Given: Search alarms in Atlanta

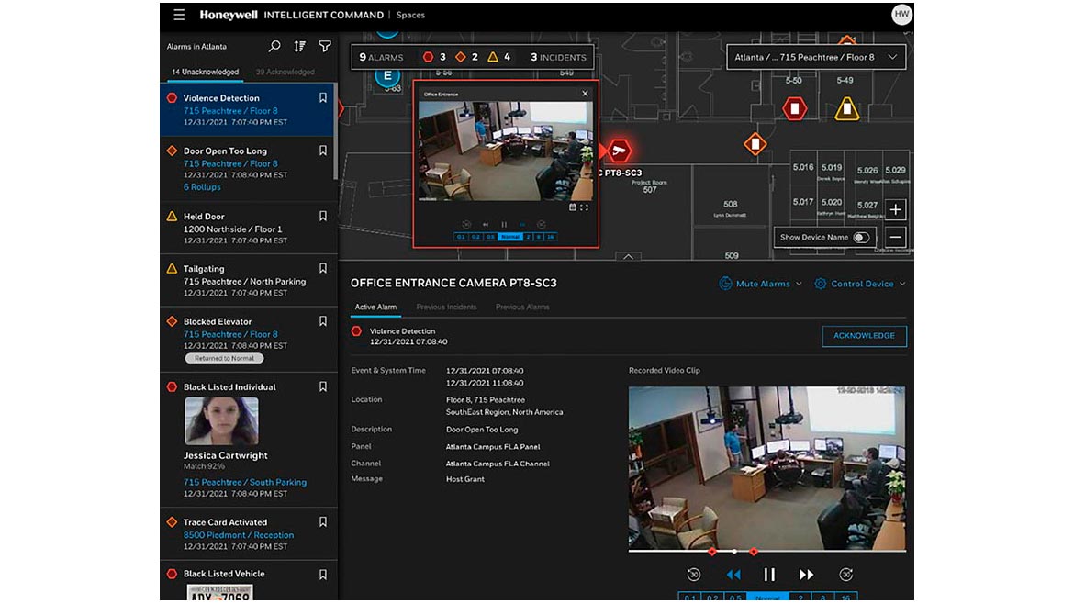Looking at the screenshot, I should click(274, 46).
